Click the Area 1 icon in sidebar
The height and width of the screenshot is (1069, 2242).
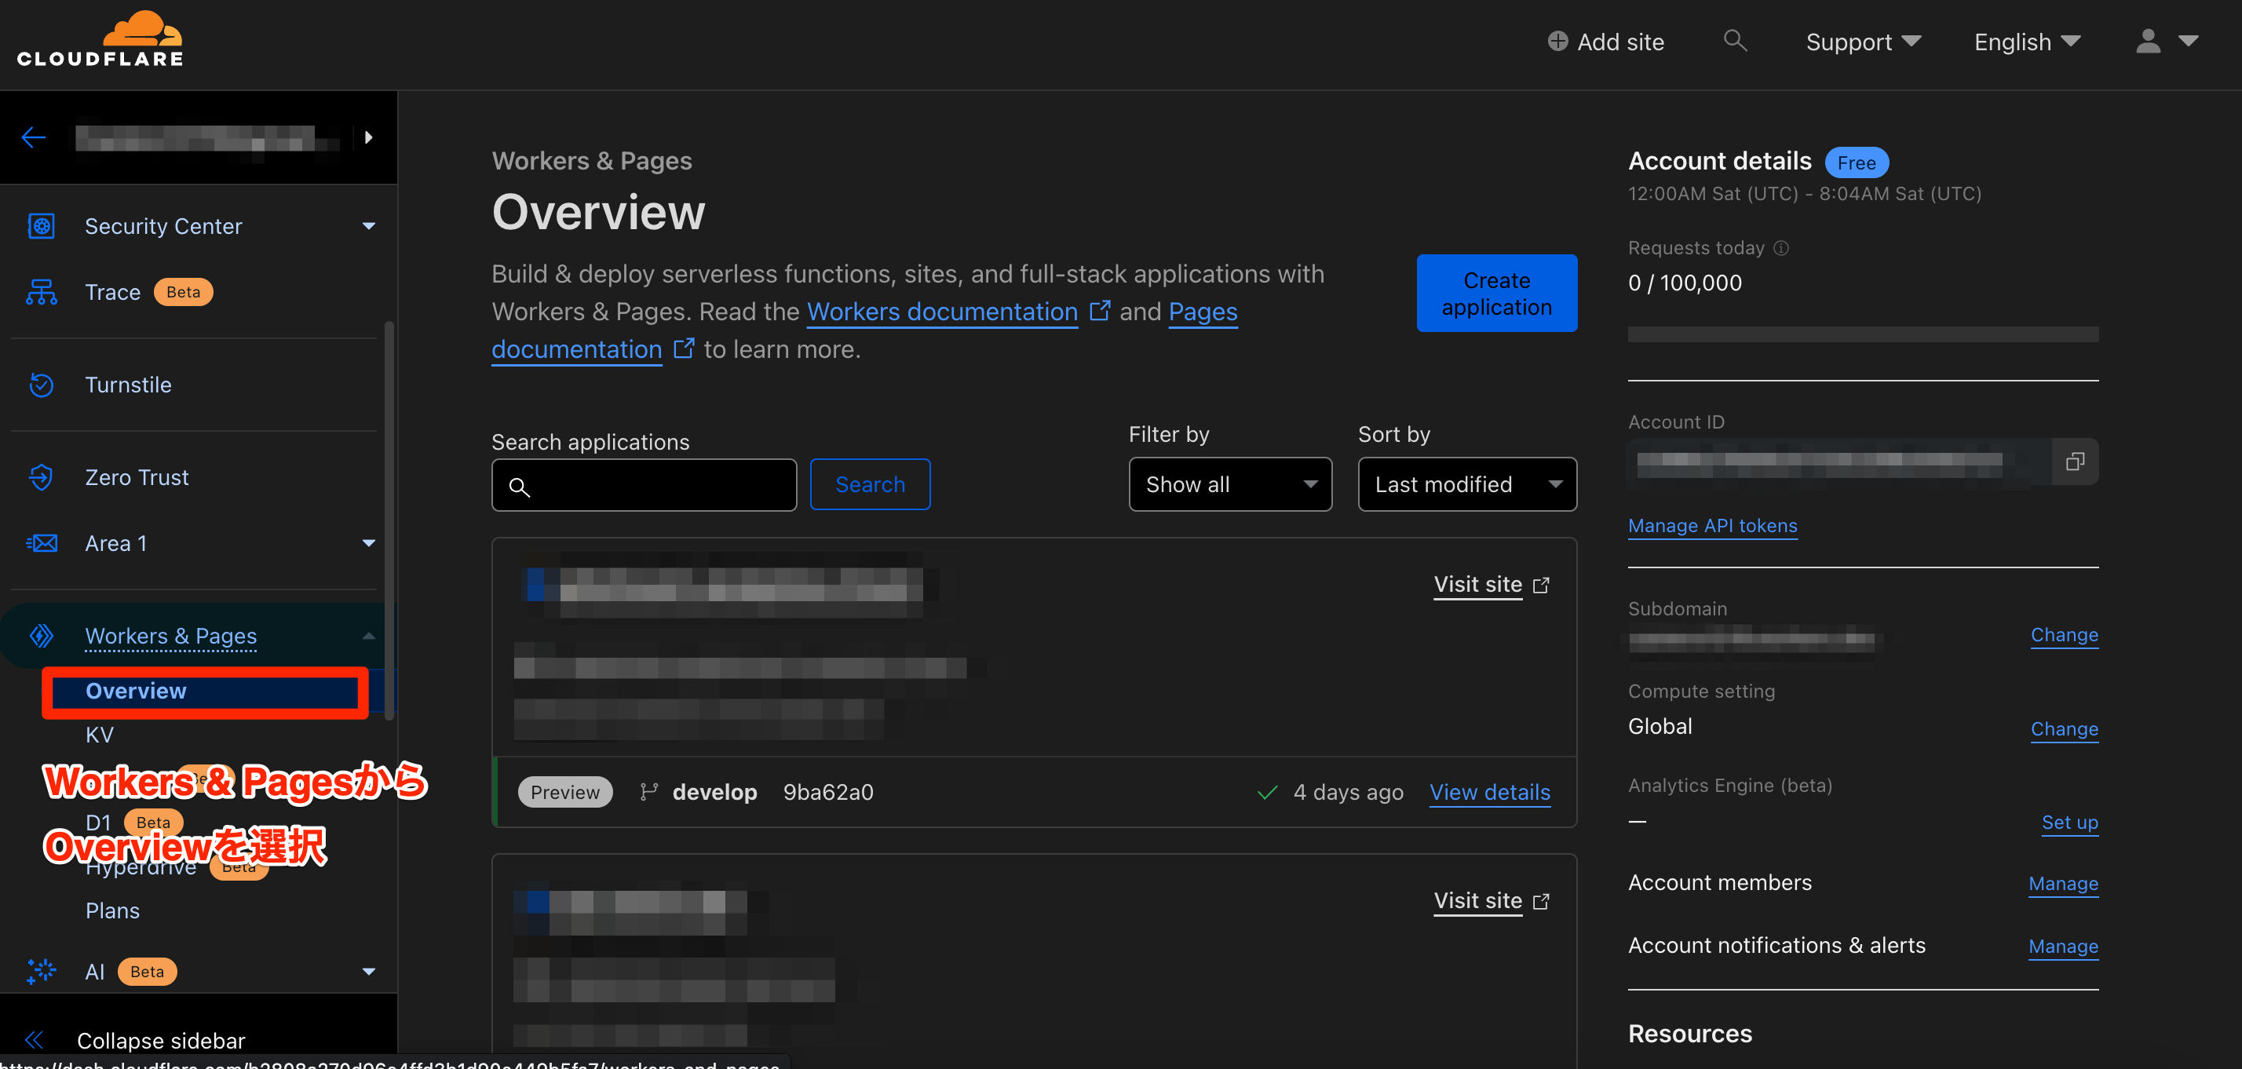tap(42, 543)
